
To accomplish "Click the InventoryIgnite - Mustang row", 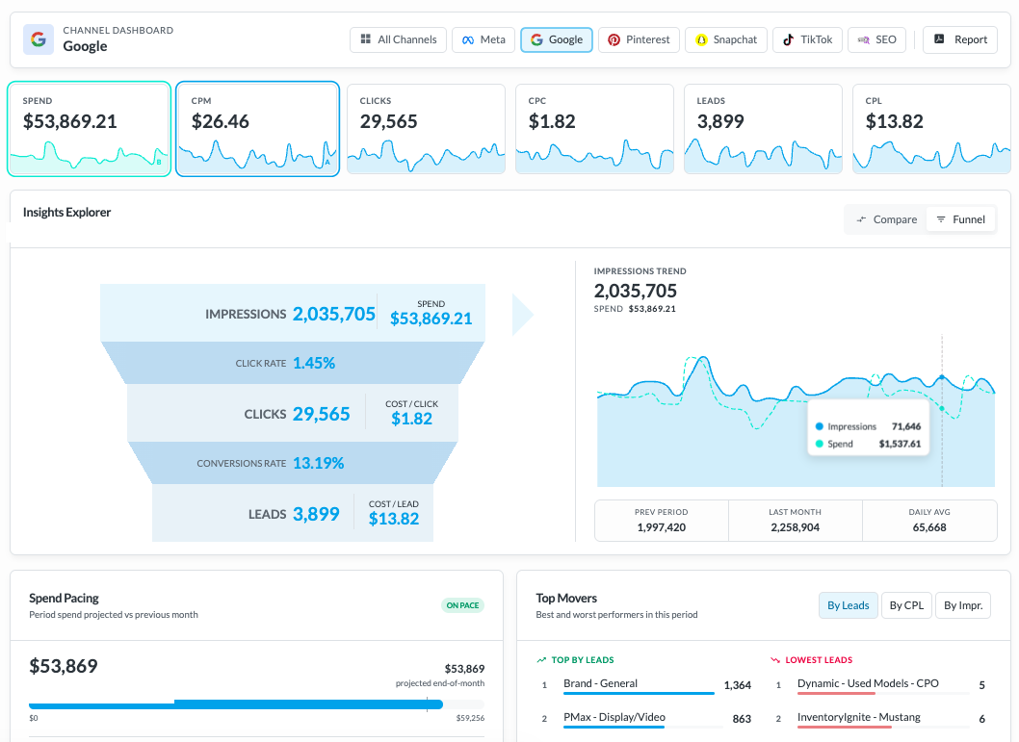I will 880,719.
